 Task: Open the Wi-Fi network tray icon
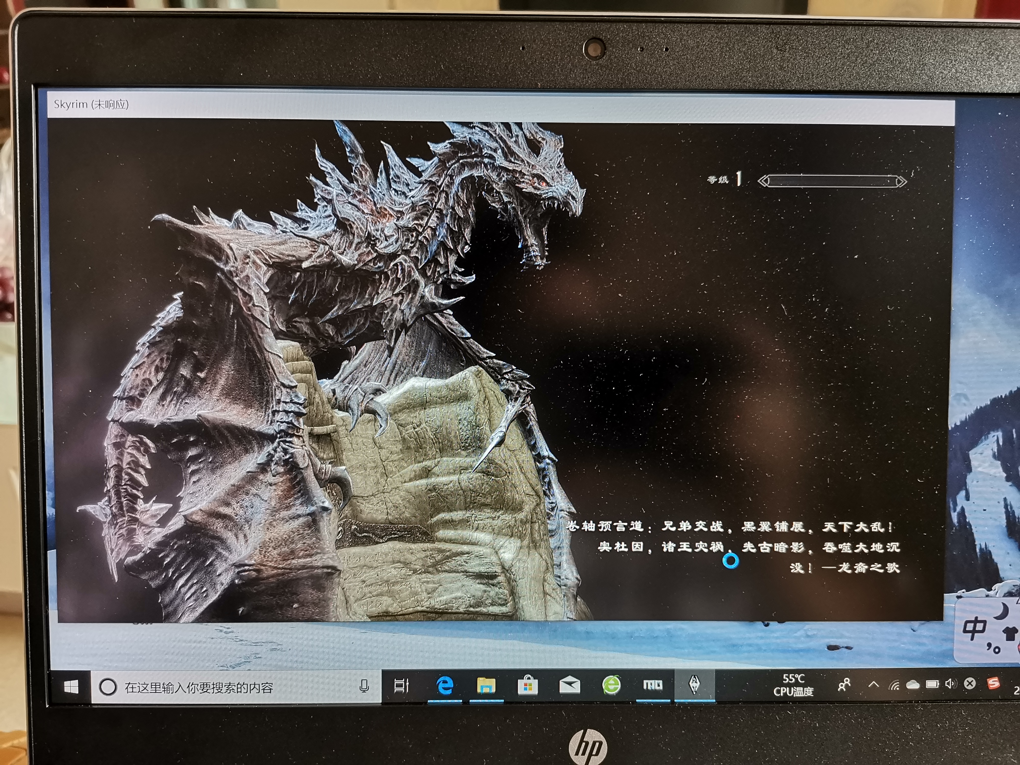895,685
